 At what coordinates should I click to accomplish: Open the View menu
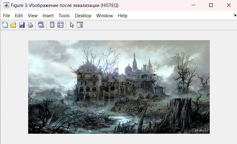33,16
